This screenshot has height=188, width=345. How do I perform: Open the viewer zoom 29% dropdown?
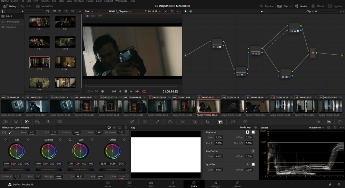pos(89,11)
